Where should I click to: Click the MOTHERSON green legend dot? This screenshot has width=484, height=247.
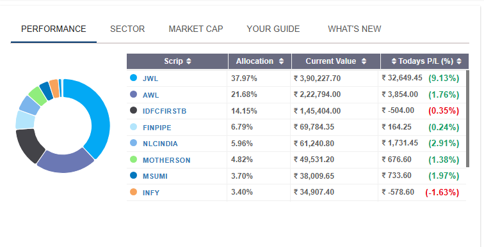tap(133, 160)
